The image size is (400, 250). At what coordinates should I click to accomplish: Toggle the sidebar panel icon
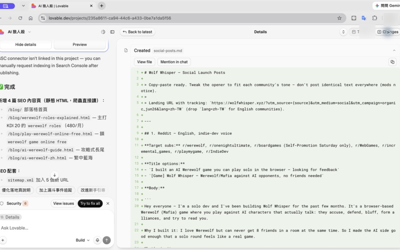[x=112, y=32]
